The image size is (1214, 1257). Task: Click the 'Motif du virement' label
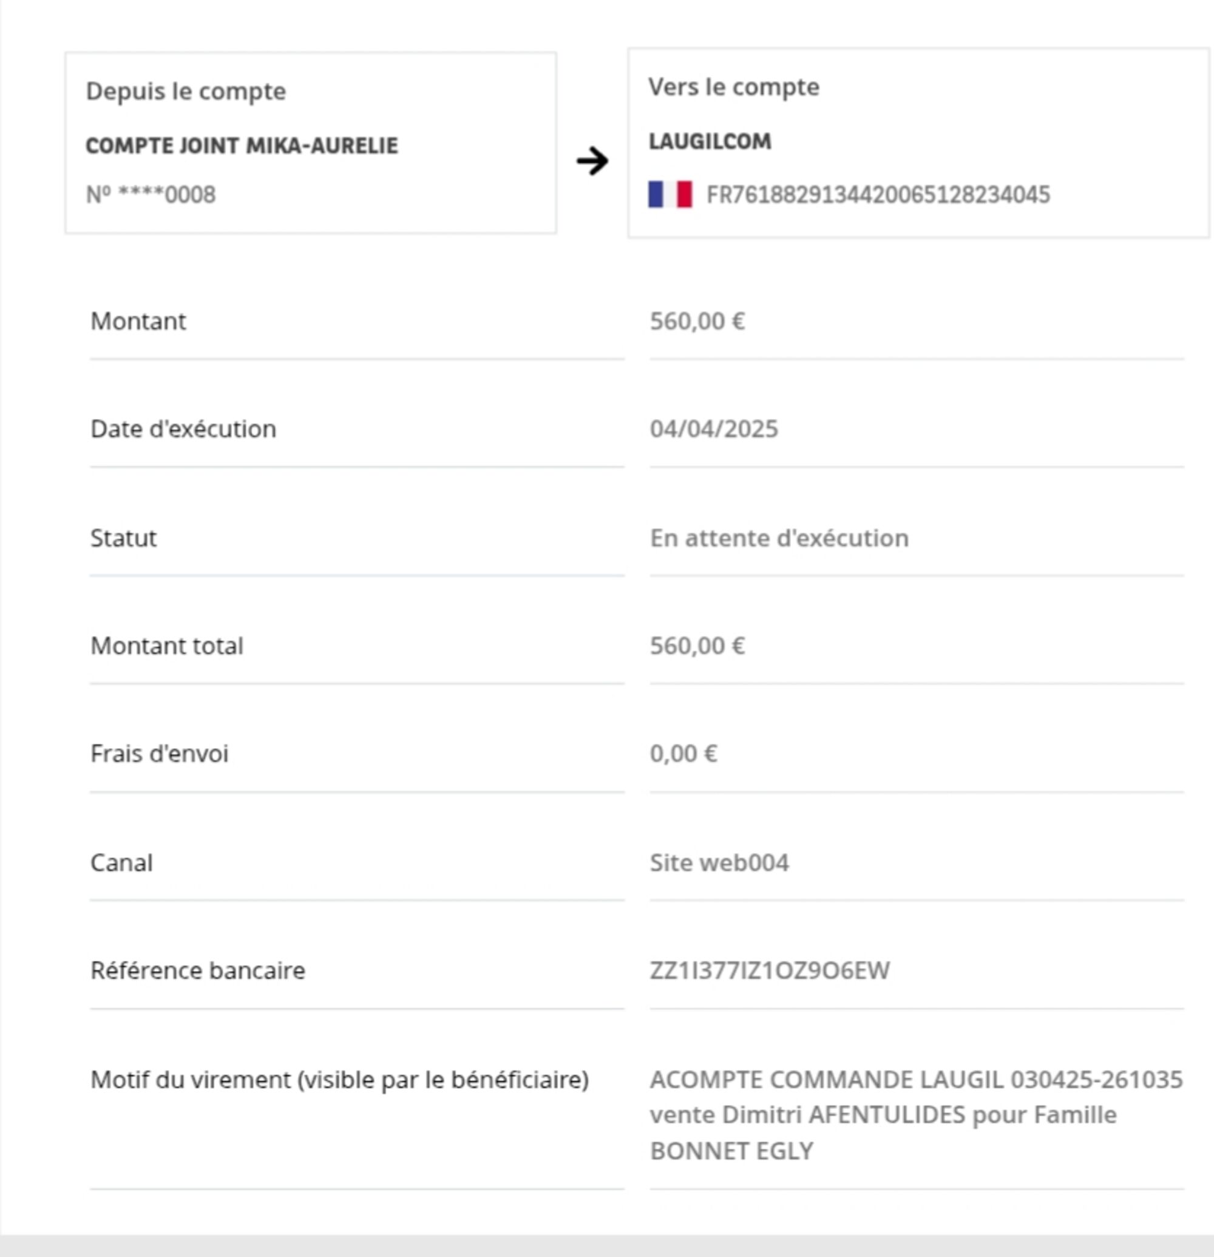(339, 1079)
